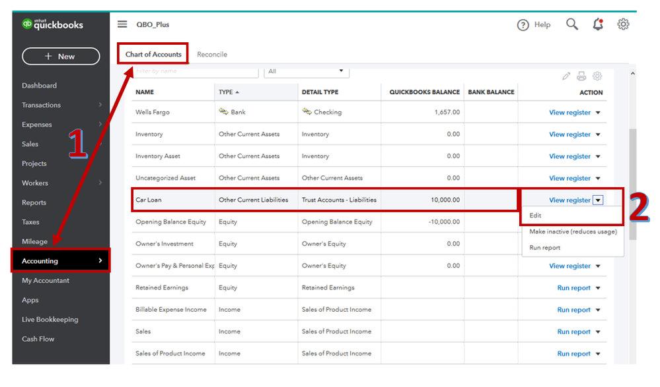Open Dashboard in the sidebar
The width and height of the screenshot is (660, 387).
tap(39, 85)
